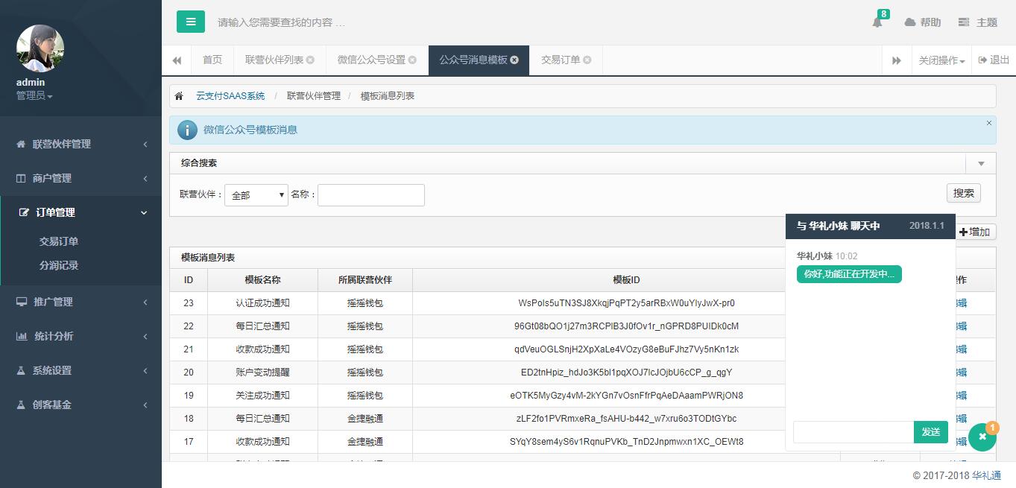The image size is (1016, 488).
Task: Open the 统计分析 chart icon in sidebar
Action: (x=21, y=336)
